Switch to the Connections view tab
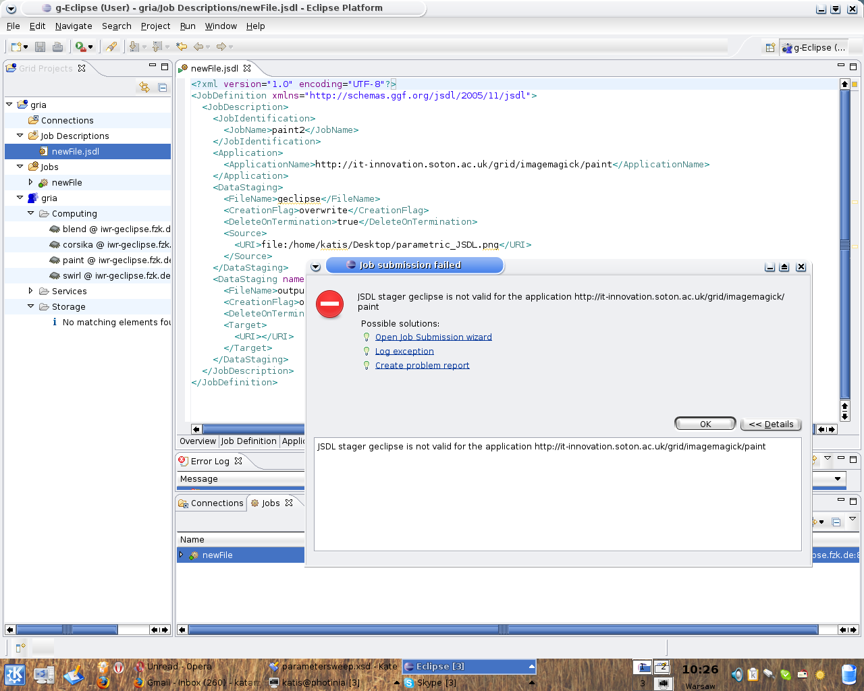 click(x=210, y=503)
